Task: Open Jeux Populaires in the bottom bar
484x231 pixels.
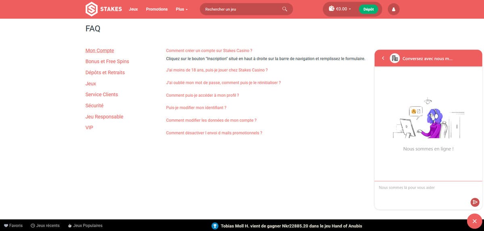Action: [85, 226]
